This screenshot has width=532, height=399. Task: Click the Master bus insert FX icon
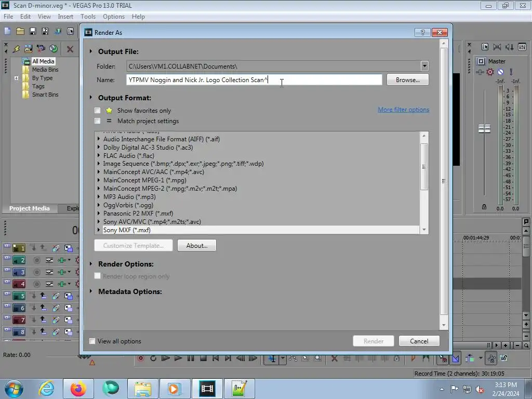pyautogui.click(x=480, y=72)
